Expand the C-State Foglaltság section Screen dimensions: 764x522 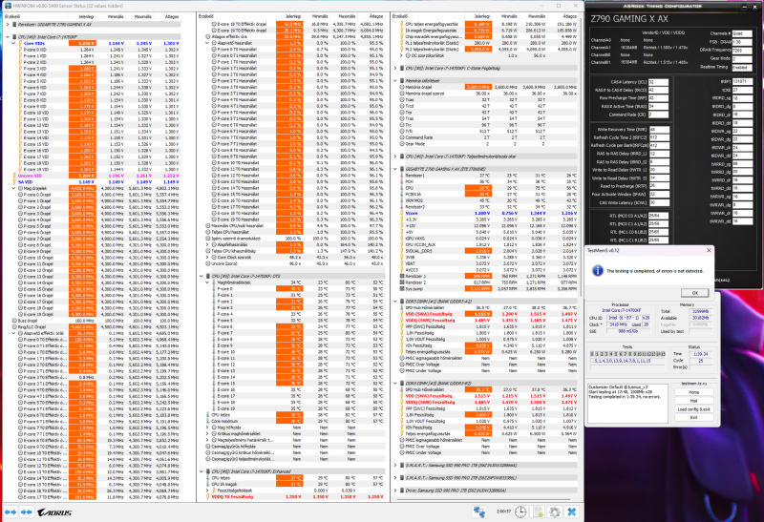pyautogui.click(x=395, y=68)
